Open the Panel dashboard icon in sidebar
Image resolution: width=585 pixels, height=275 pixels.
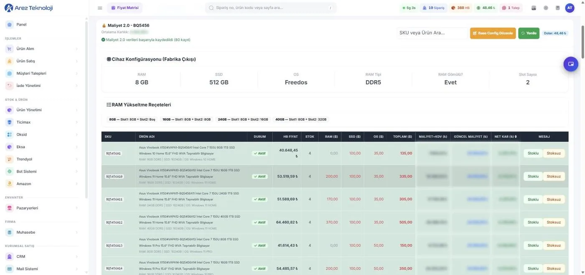pos(9,25)
